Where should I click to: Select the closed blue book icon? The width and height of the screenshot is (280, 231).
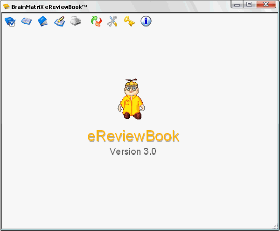[x=43, y=21]
